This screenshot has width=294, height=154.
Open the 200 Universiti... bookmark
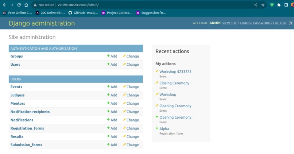[50, 13]
